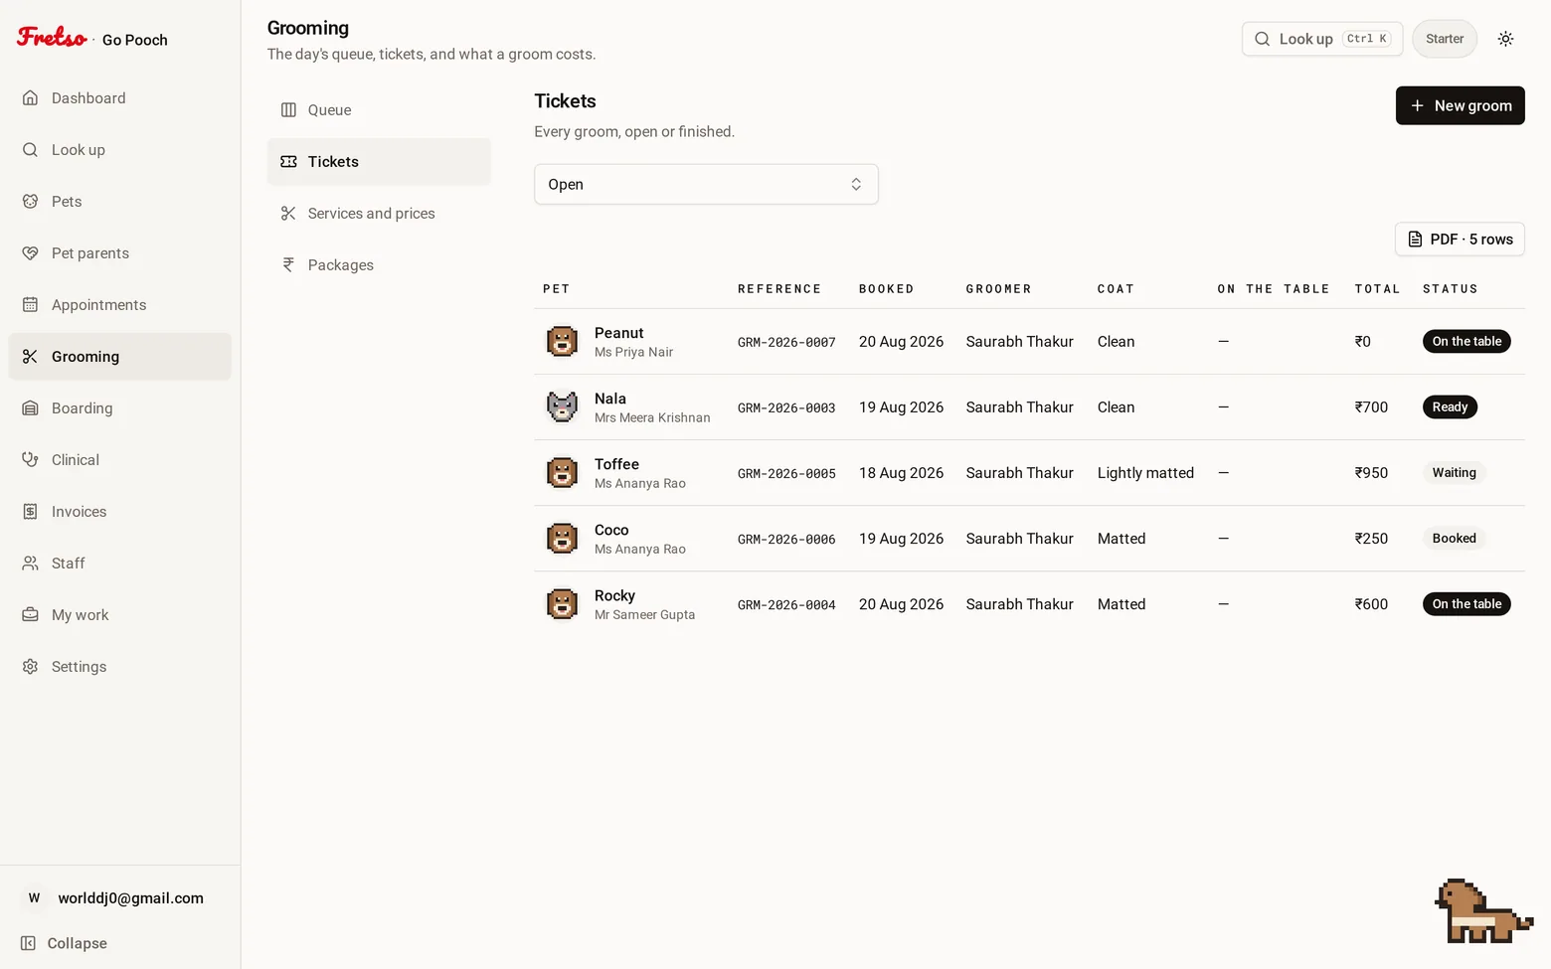Viewport: 1551px width, 969px height.
Task: Open ticket reference GRM-2026-0005
Action: 786,473
